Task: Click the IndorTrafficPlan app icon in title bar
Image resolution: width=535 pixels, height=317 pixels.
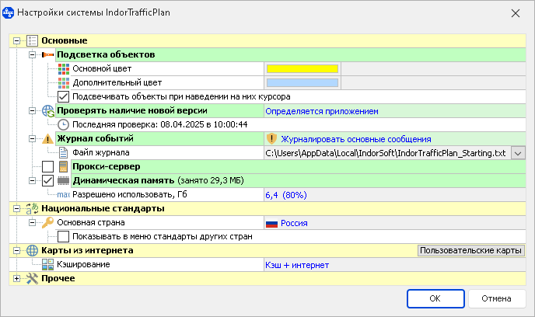Action: point(8,12)
